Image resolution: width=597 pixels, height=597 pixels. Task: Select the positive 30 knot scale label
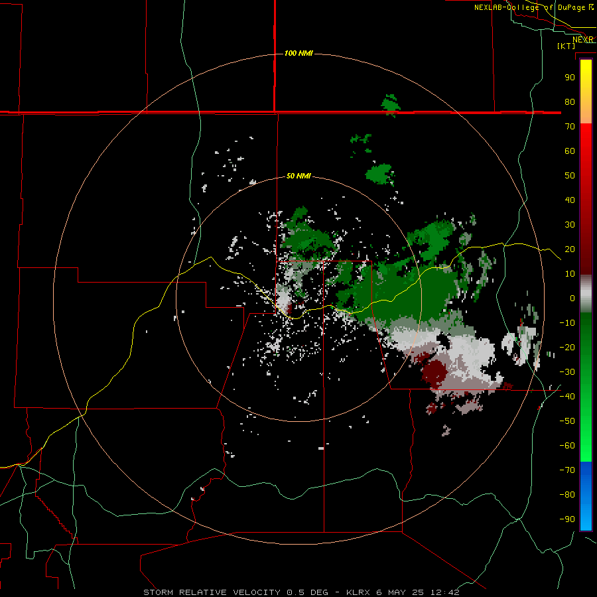pyautogui.click(x=570, y=225)
